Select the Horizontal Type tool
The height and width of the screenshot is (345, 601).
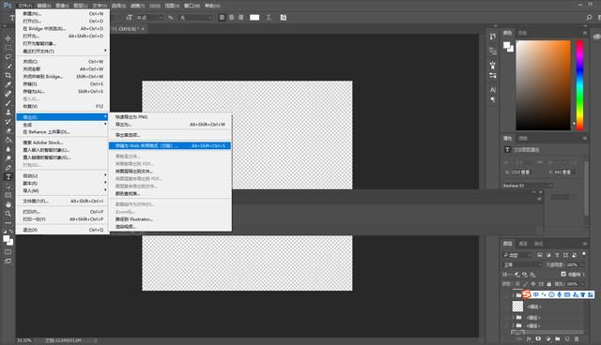click(8, 176)
